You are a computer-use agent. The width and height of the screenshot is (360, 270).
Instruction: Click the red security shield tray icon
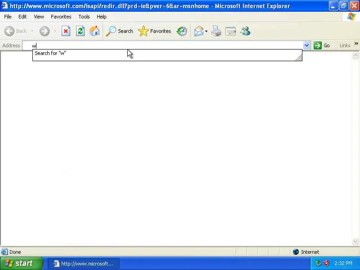(326, 263)
